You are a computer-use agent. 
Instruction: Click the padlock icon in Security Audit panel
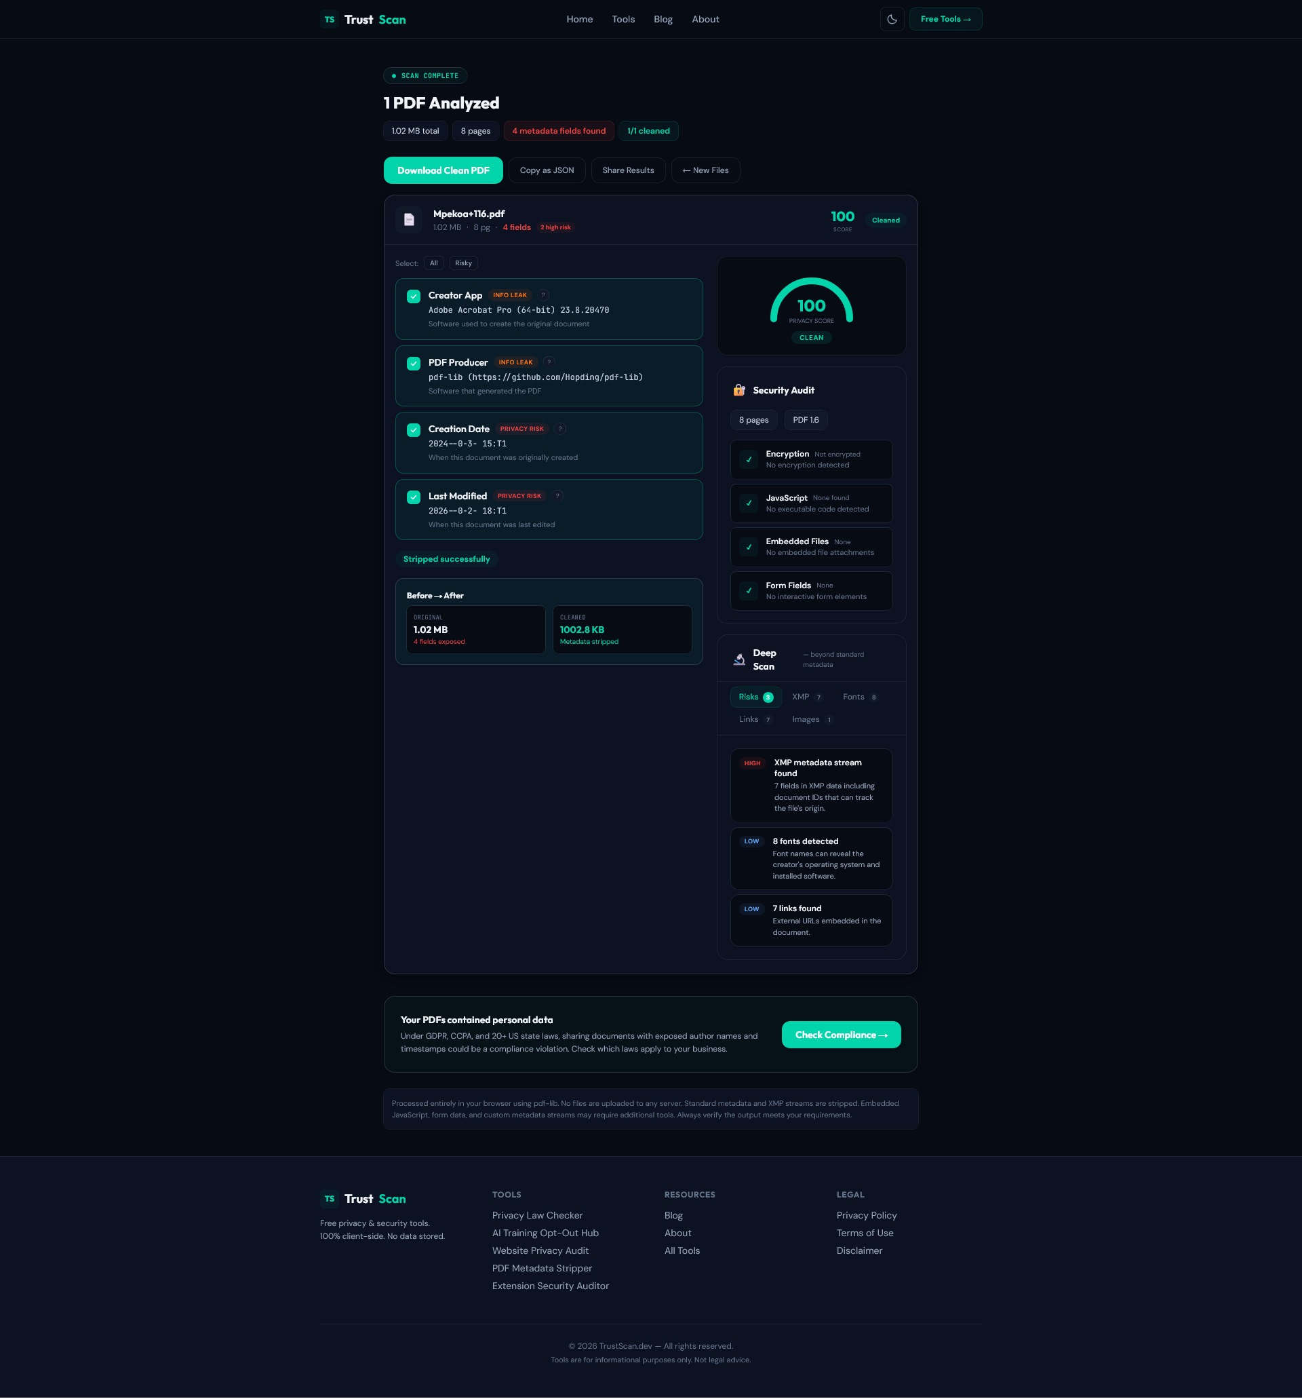click(738, 390)
